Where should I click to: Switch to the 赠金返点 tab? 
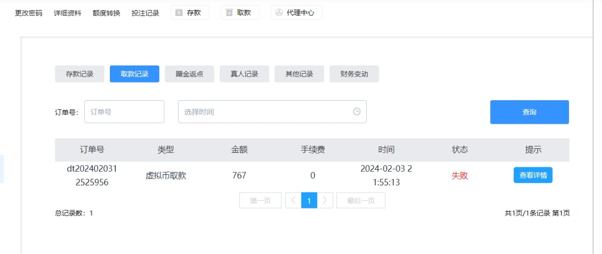[x=189, y=74]
